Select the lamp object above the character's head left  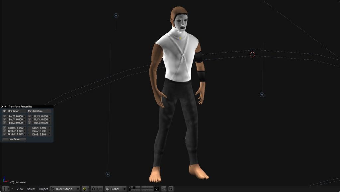(116, 16)
